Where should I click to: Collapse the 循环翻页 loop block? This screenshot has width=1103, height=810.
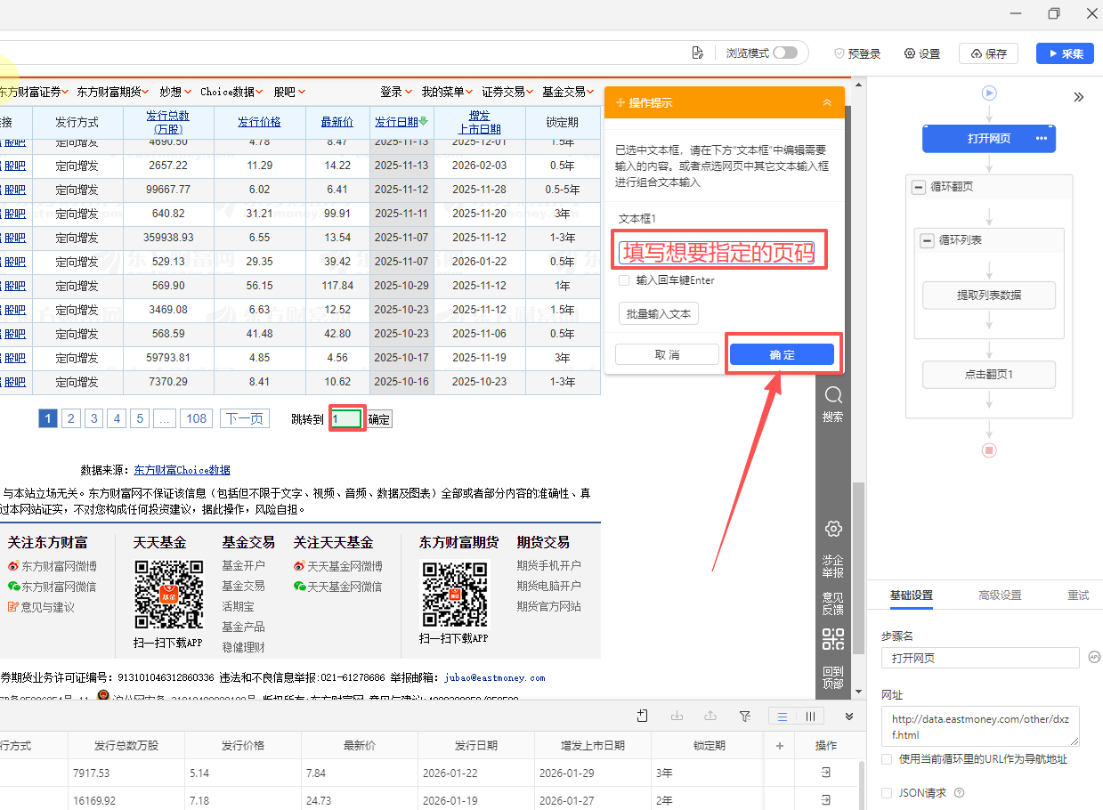coord(918,188)
